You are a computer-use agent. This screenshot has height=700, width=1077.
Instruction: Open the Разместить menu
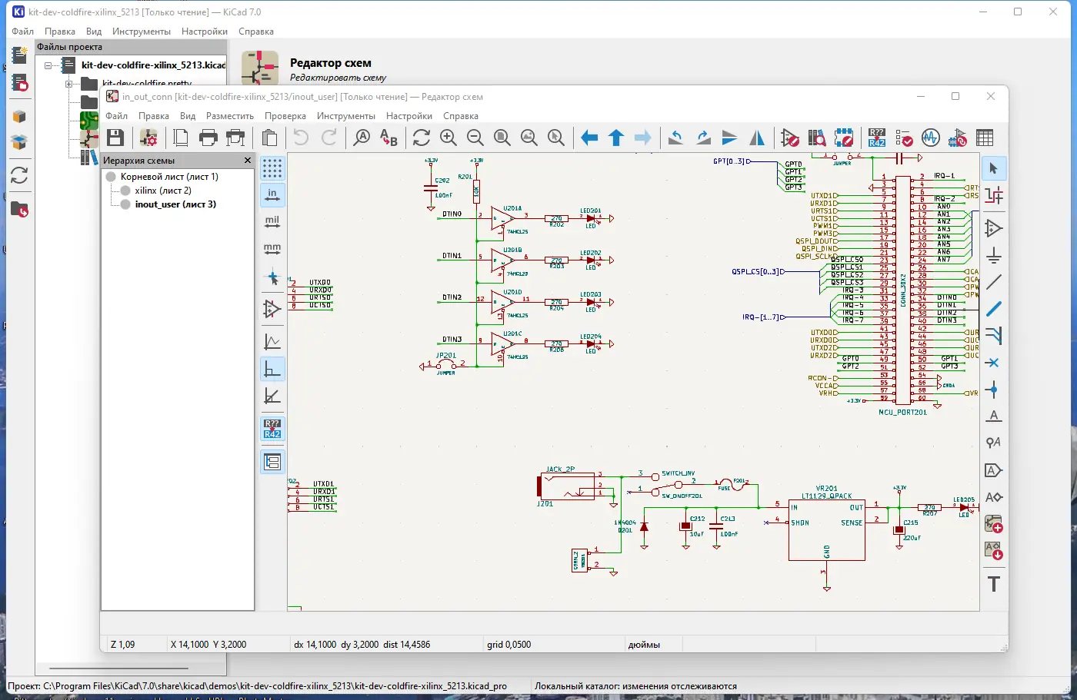tap(229, 116)
